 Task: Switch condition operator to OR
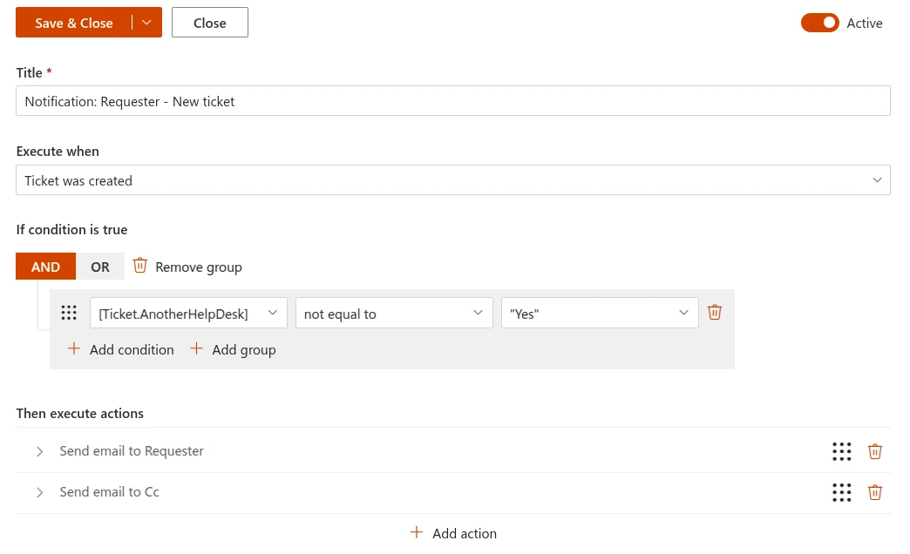(x=100, y=267)
